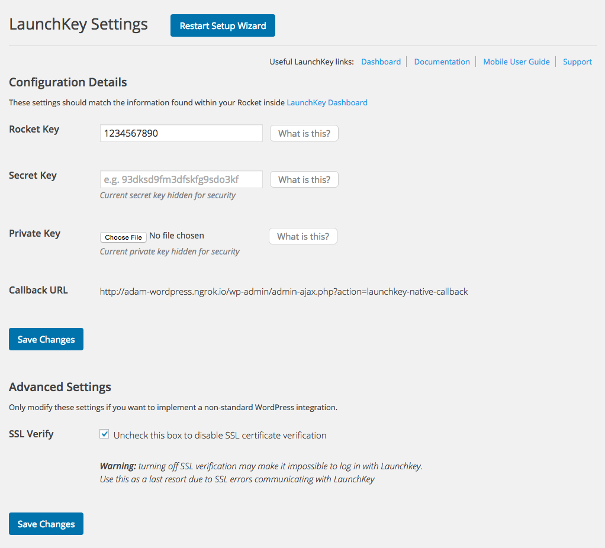The image size is (605, 548).
Task: Open the Dashboard useful link
Action: [x=381, y=62]
